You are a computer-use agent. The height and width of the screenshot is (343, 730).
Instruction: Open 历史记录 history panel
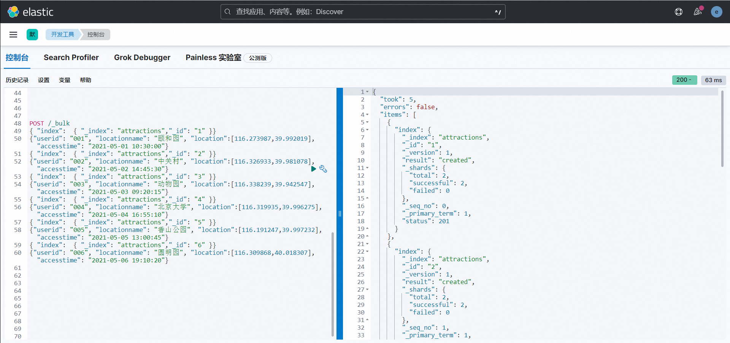point(17,80)
